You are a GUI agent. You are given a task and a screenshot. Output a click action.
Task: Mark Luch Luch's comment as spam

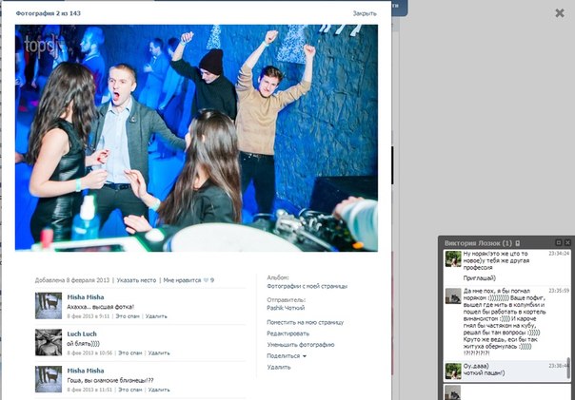pyautogui.click(x=129, y=352)
